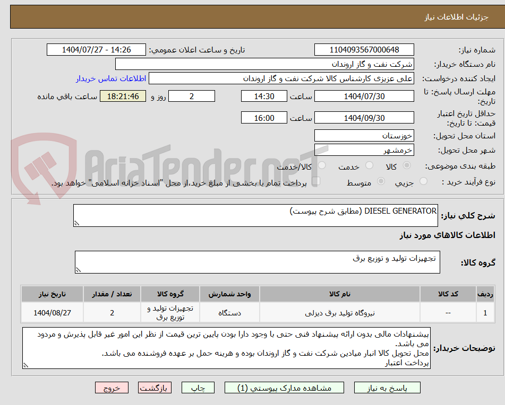Image resolution: width=505 pixels, height=405 pixels.
Task: Click the بازگشت back button
Action: (x=155, y=388)
